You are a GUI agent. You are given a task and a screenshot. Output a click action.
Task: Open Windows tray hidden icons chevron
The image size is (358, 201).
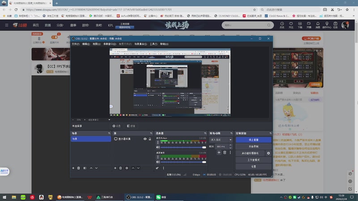(281, 197)
